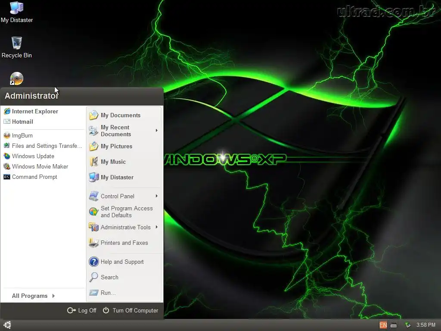Click the Hotmail envelope icon
441x331 pixels.
click(7, 122)
